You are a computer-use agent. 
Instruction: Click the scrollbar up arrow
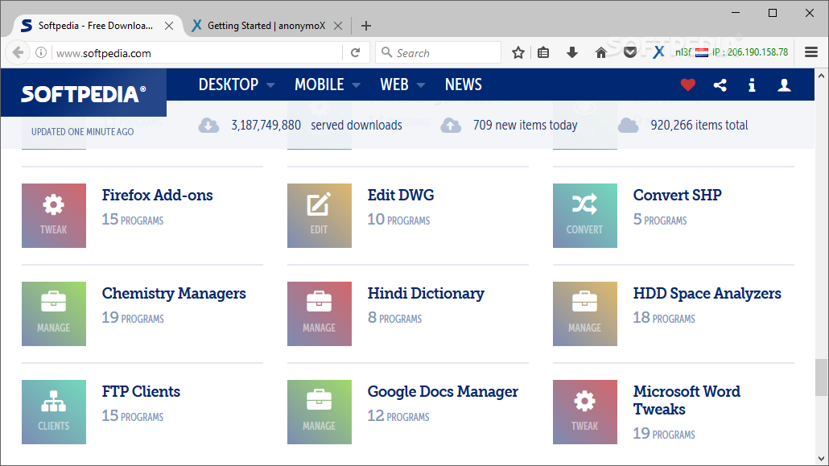click(x=820, y=76)
